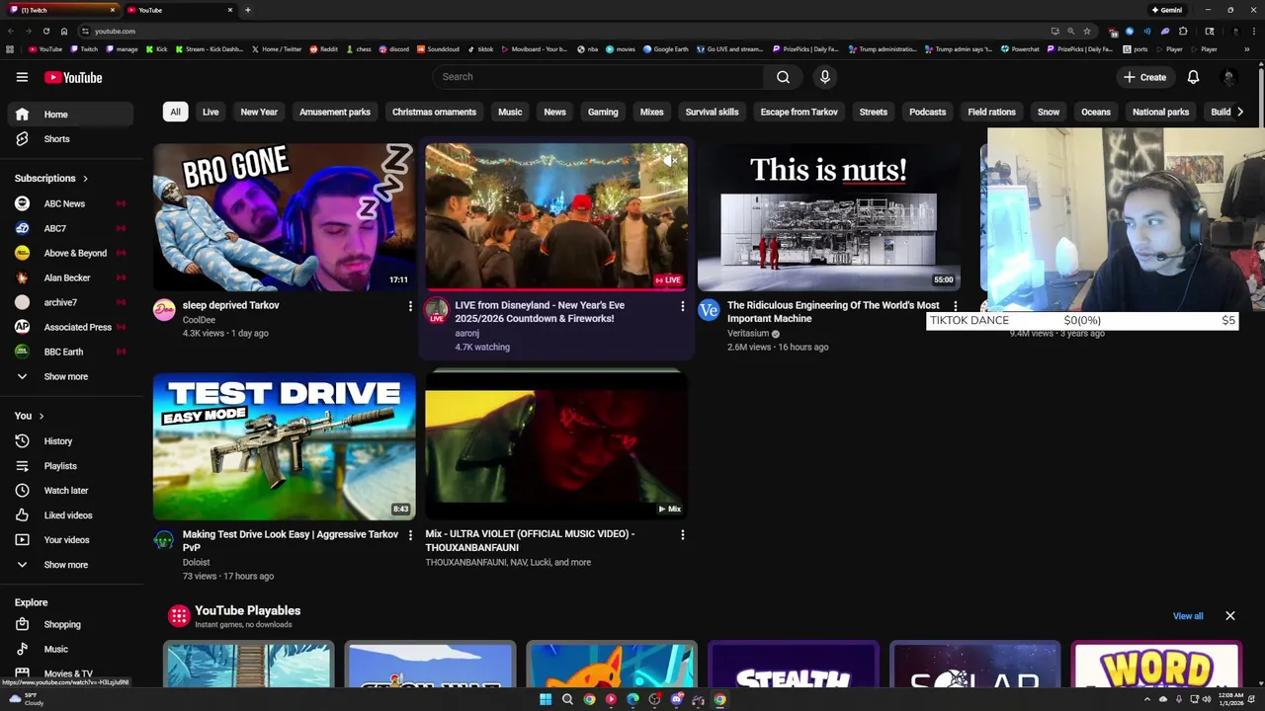Click the YouTube logo
Viewport: 1265px width, 711px height.
pos(73,77)
